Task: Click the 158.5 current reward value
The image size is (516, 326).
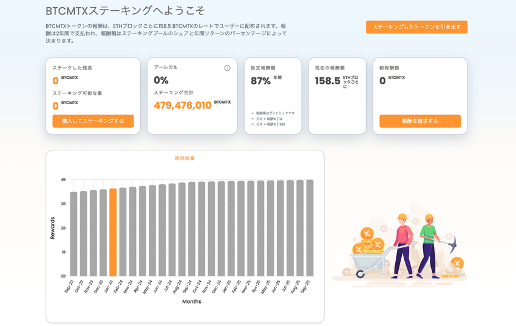Action: [327, 81]
